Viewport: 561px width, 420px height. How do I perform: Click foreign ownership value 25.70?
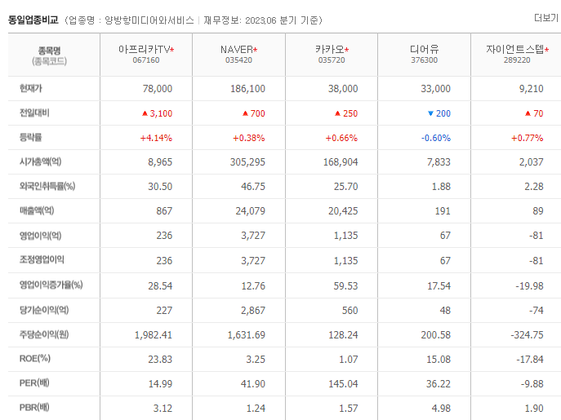click(x=346, y=187)
